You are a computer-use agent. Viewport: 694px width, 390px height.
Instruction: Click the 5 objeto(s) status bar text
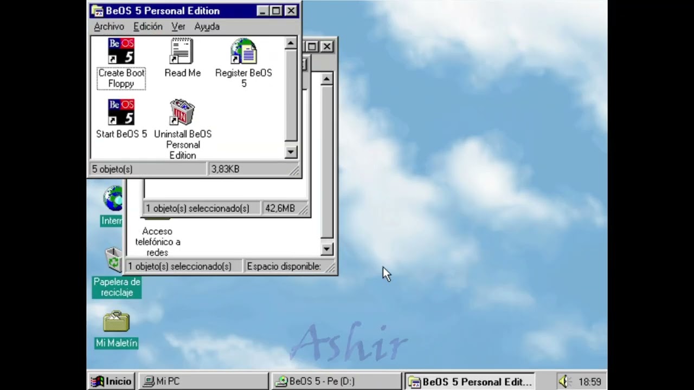pyautogui.click(x=112, y=169)
